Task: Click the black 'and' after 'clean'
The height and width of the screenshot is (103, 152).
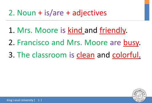Action: 103,55
